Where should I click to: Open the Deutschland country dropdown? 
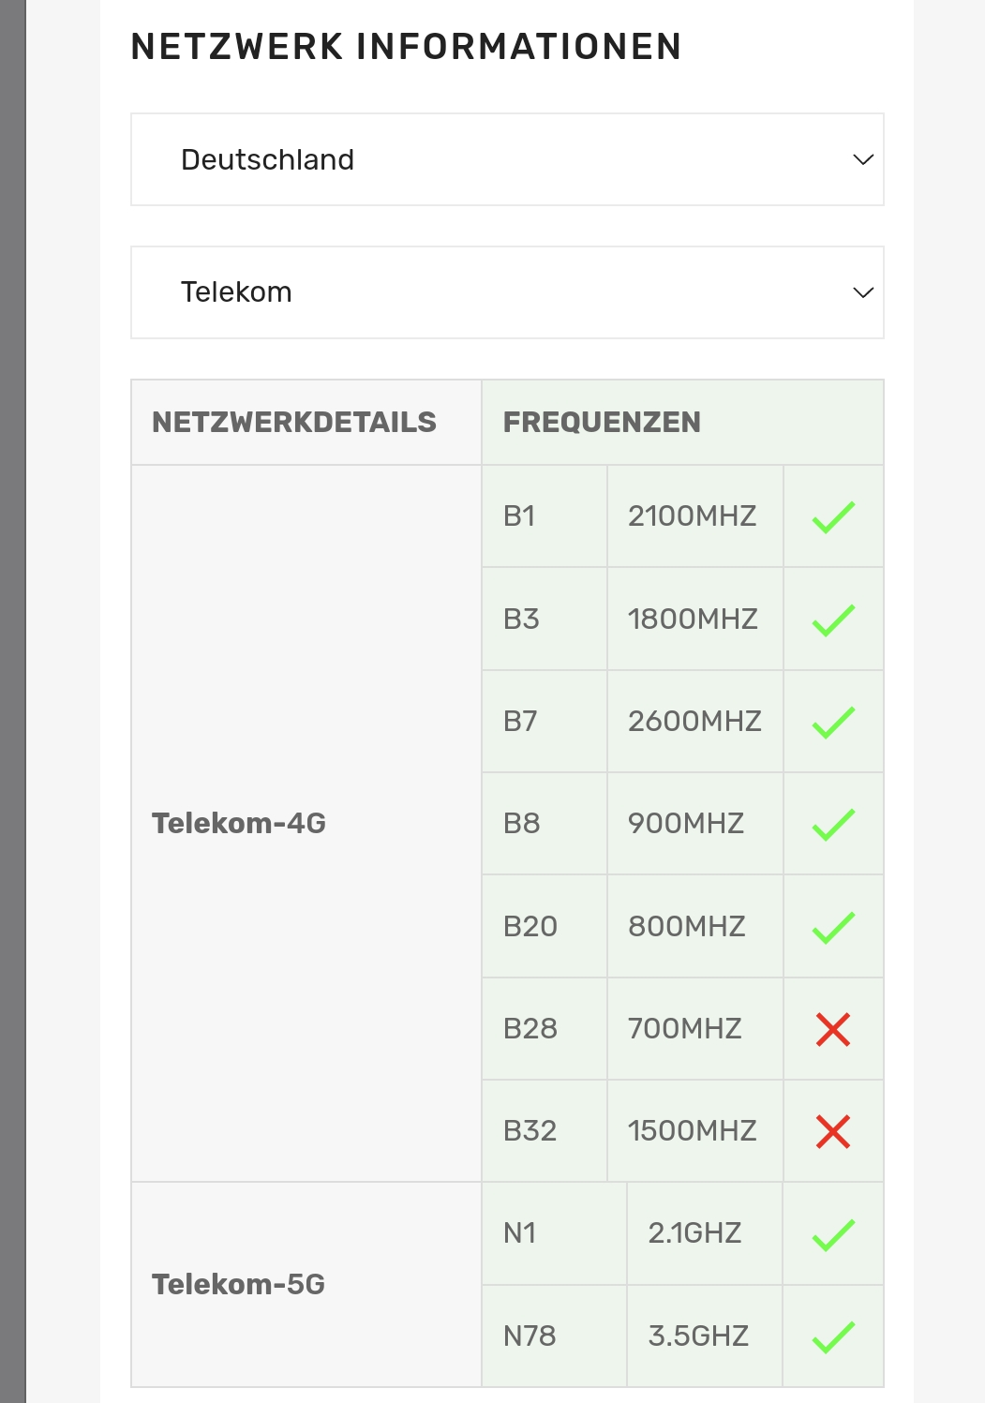pyautogui.click(x=507, y=159)
